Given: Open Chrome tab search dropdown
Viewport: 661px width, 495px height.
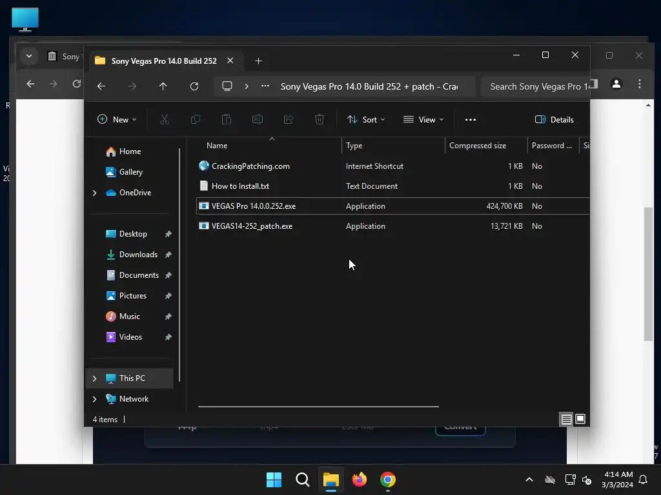Looking at the screenshot, I should click(x=29, y=56).
